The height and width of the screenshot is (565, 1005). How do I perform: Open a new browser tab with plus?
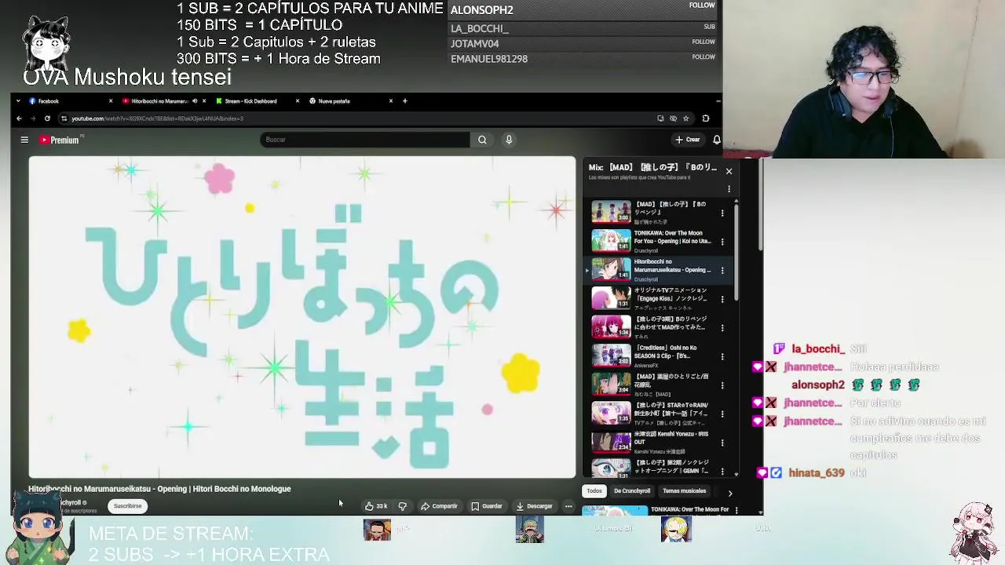coord(404,101)
